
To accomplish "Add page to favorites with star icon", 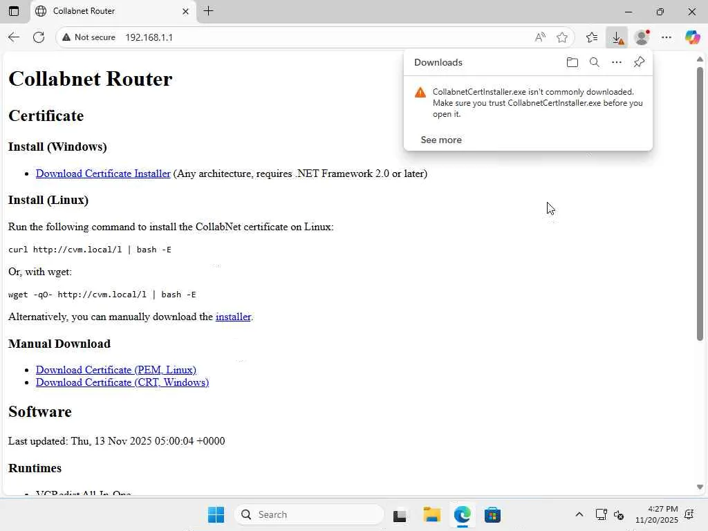I will (x=561, y=37).
